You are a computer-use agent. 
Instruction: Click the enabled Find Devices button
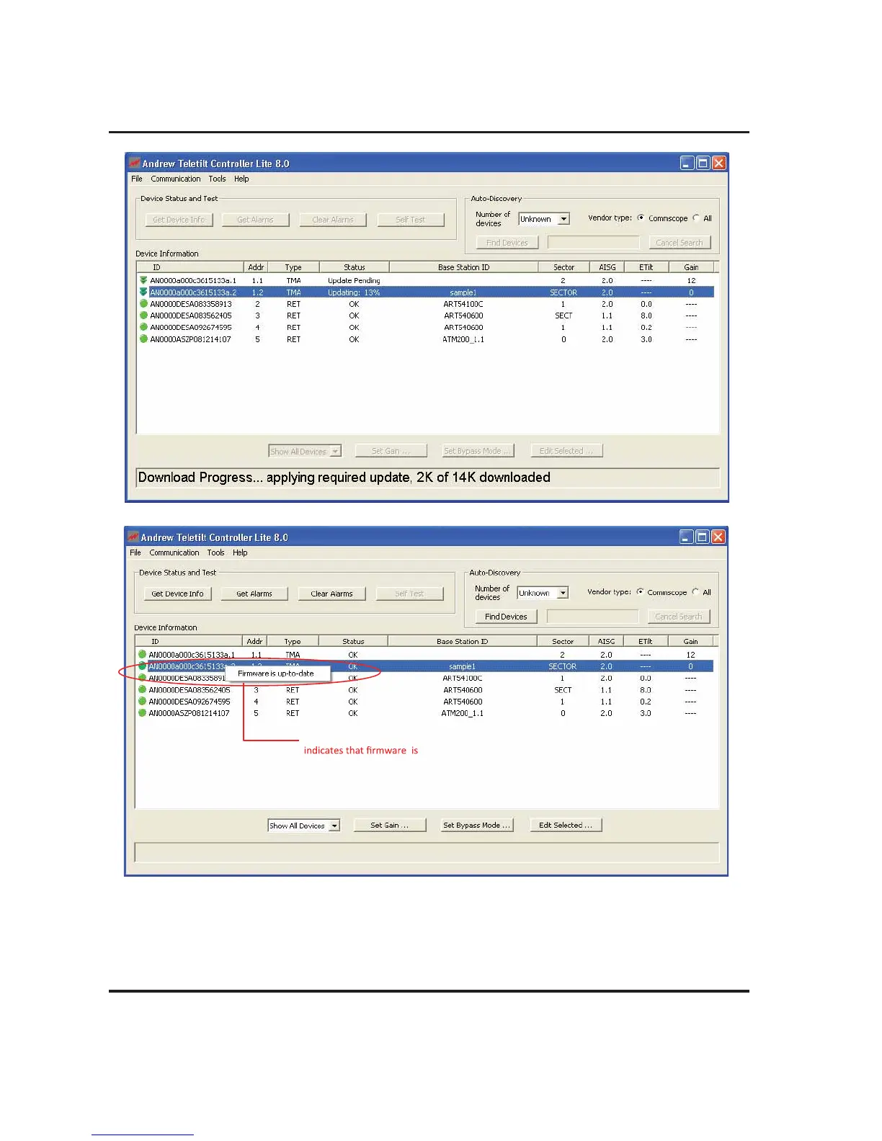pyautogui.click(x=506, y=617)
